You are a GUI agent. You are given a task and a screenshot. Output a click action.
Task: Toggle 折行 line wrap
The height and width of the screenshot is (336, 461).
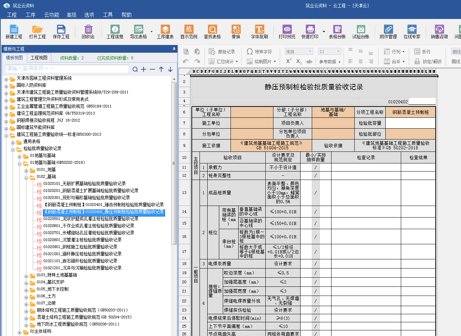[422, 52]
